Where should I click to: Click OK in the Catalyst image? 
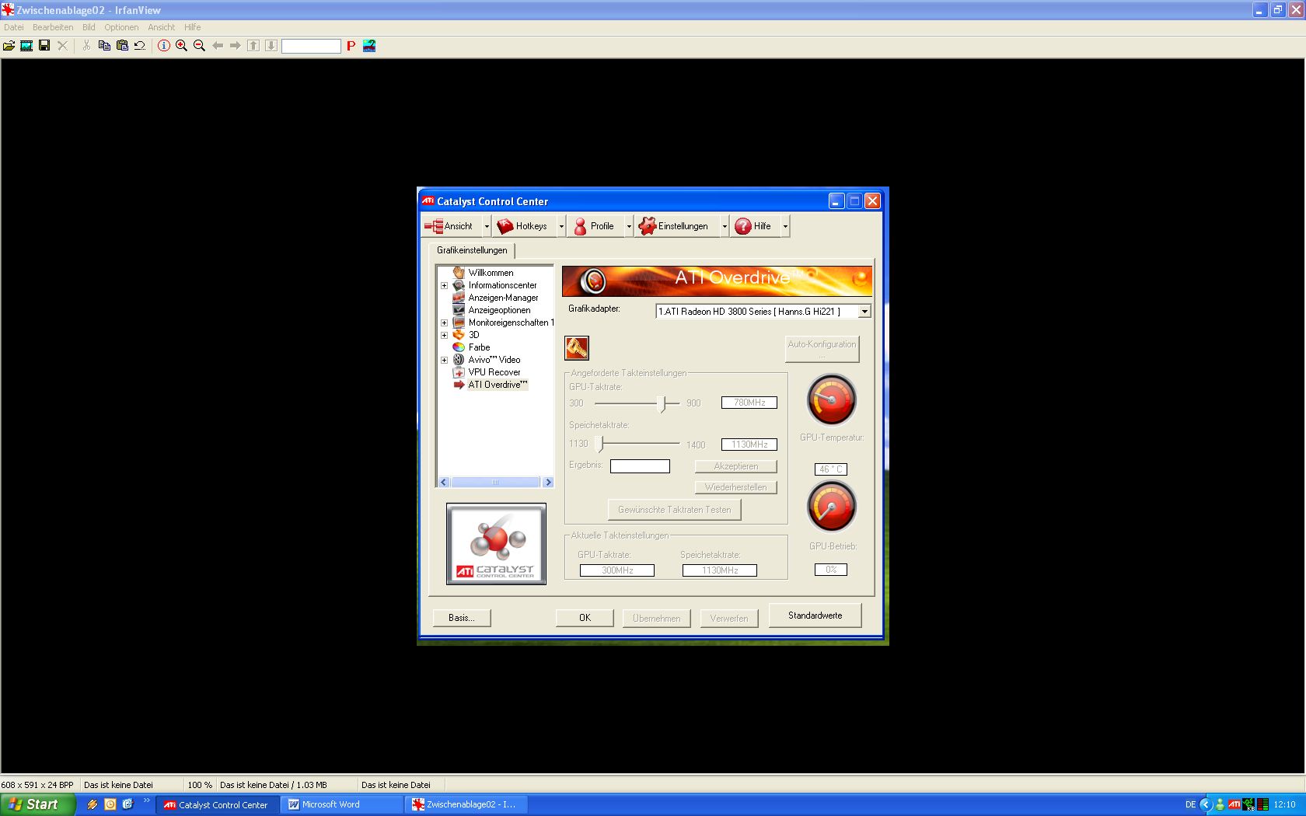coord(585,618)
